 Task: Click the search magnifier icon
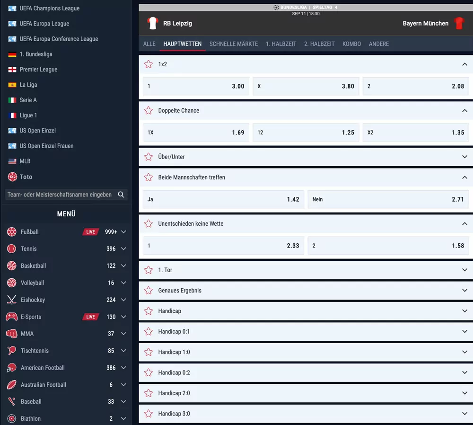(x=121, y=195)
